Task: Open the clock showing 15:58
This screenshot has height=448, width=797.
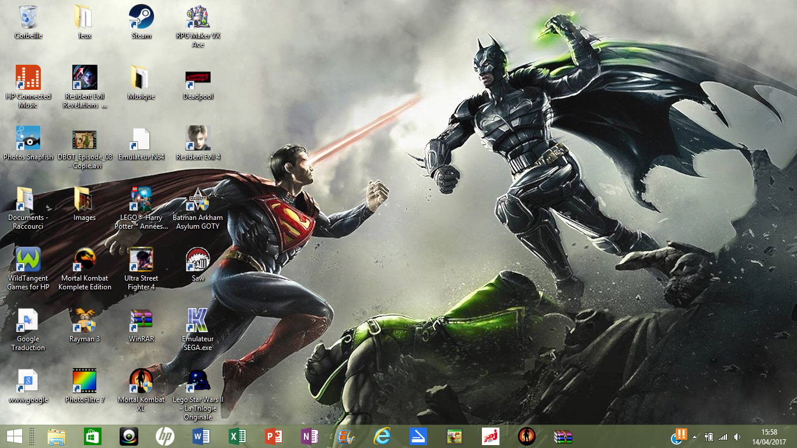Action: tap(770, 436)
